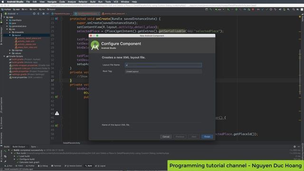Click the Debug app bug icon

(x=237, y=9)
